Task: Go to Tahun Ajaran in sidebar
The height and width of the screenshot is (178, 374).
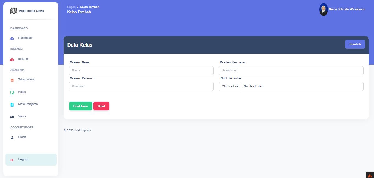Action: [x=27, y=80]
